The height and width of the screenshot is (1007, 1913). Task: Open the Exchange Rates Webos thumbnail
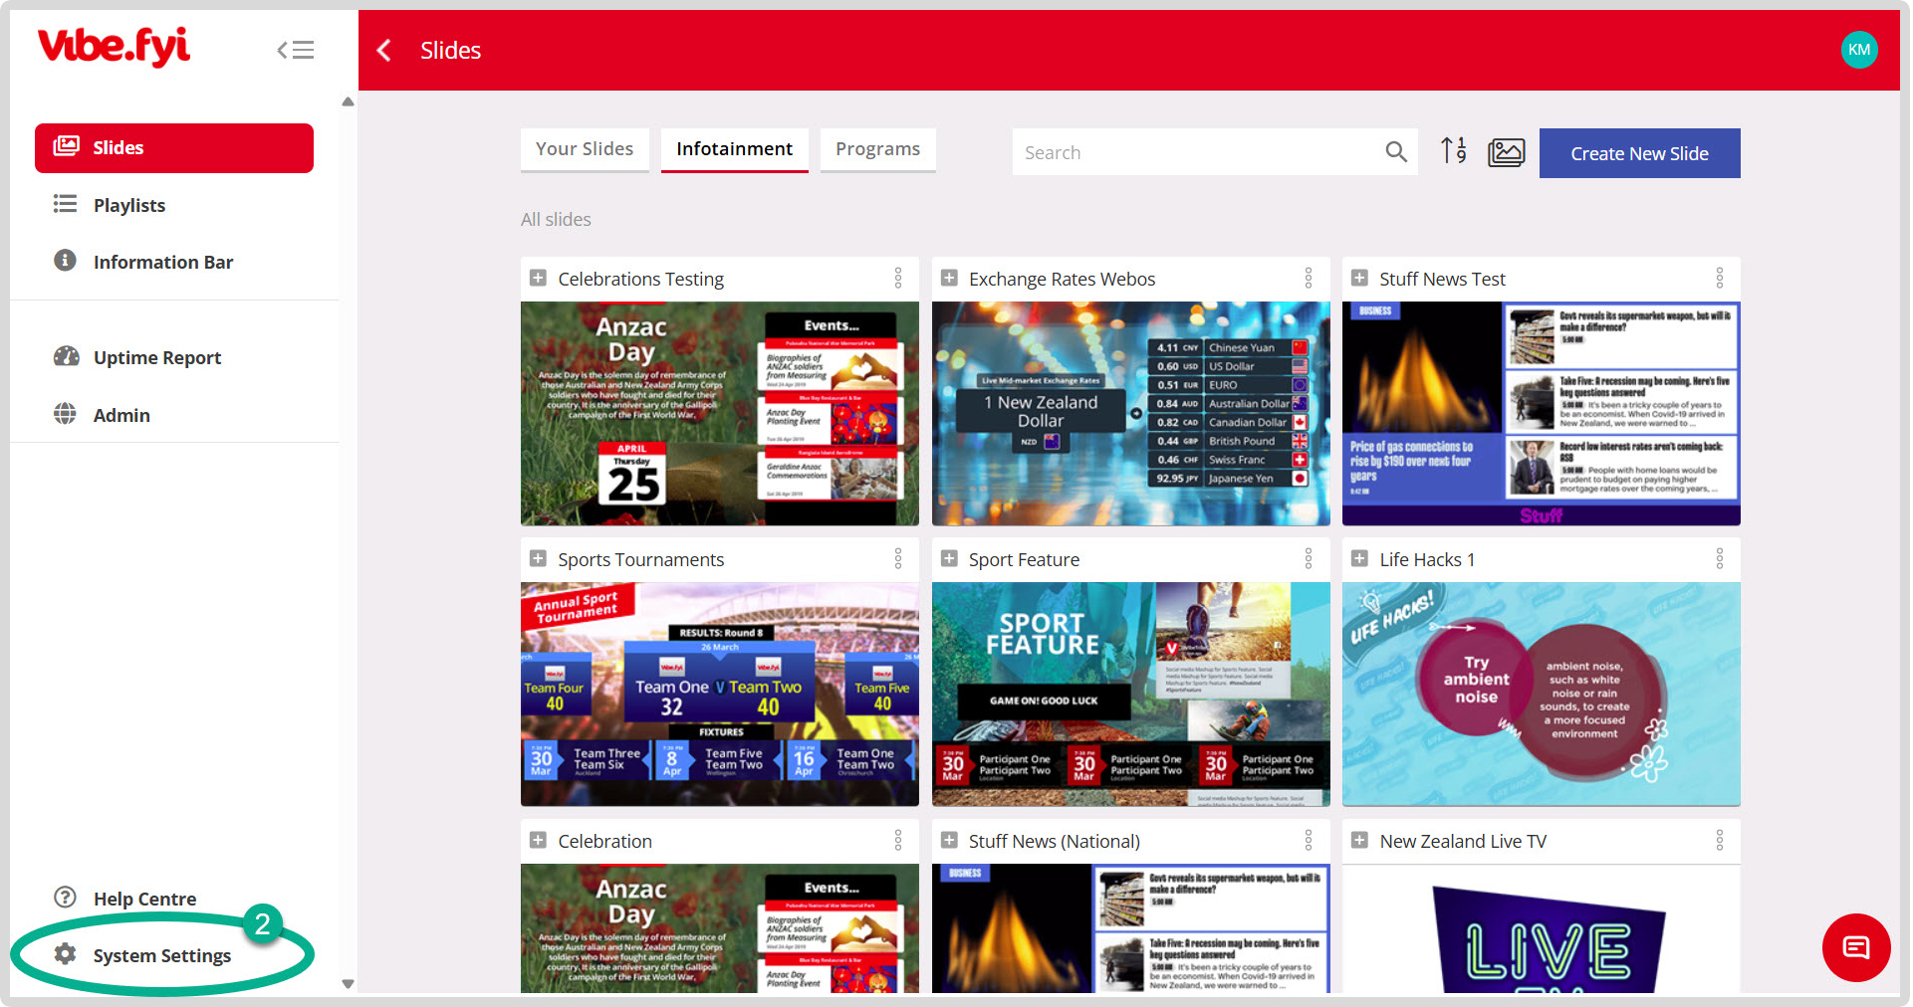coord(1130,414)
